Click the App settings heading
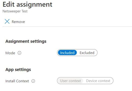 tap(18, 70)
